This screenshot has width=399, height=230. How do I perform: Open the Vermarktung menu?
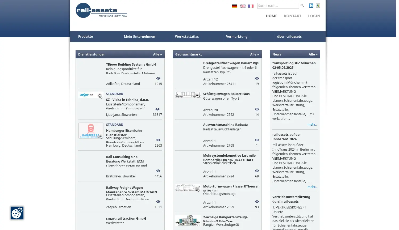[x=237, y=36]
